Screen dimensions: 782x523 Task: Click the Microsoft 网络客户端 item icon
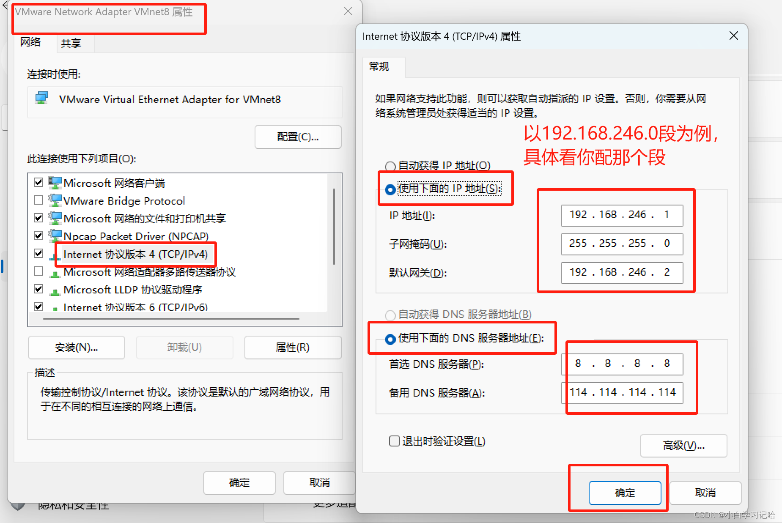tap(55, 183)
